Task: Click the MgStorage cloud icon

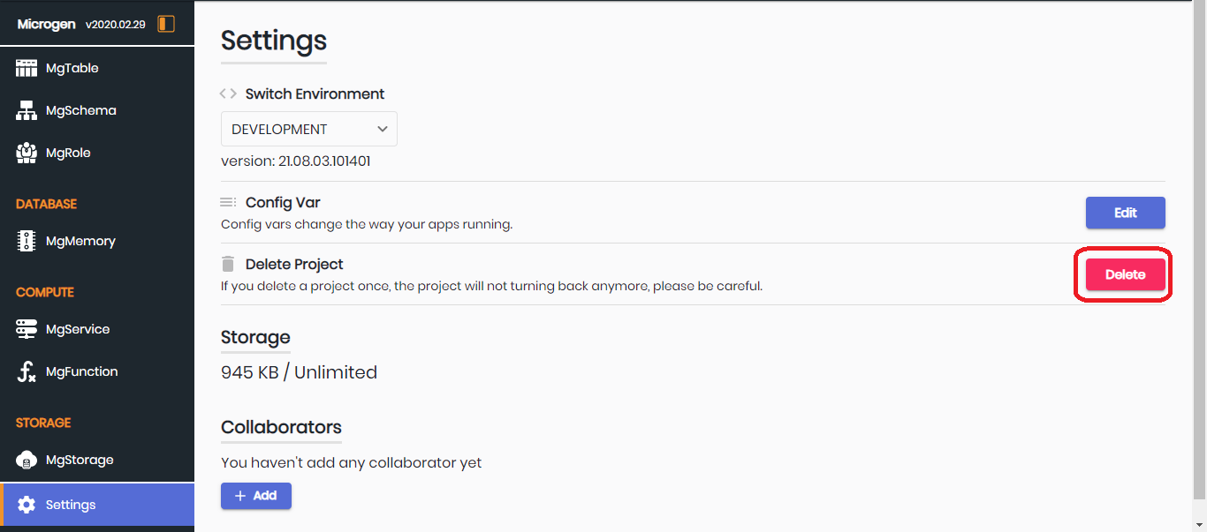Action: (x=27, y=460)
